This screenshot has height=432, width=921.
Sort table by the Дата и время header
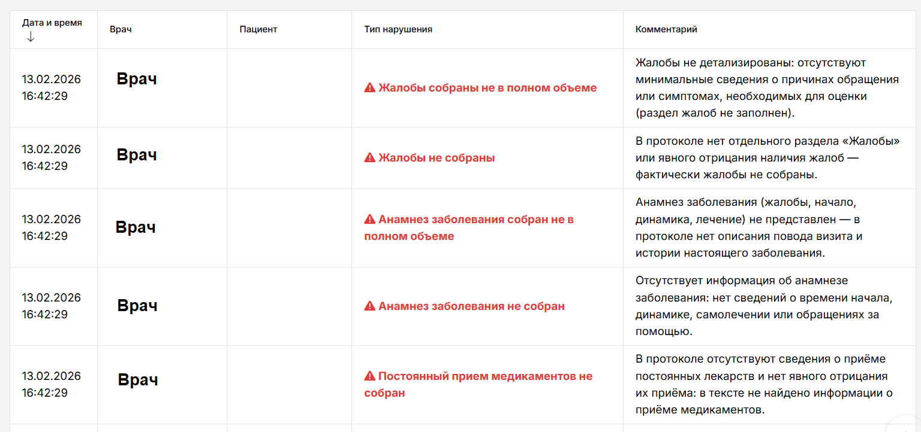(x=52, y=23)
